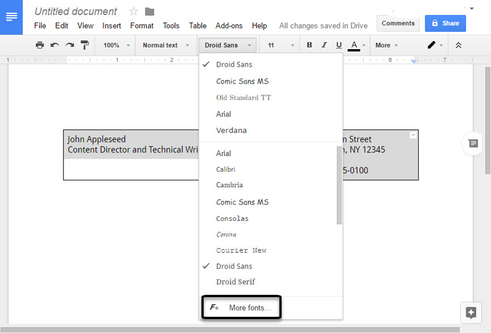491x333 pixels.
Task: Toggle bold formatting
Action: 309,45
